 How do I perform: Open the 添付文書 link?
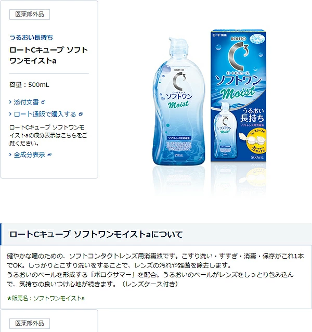tap(26, 103)
